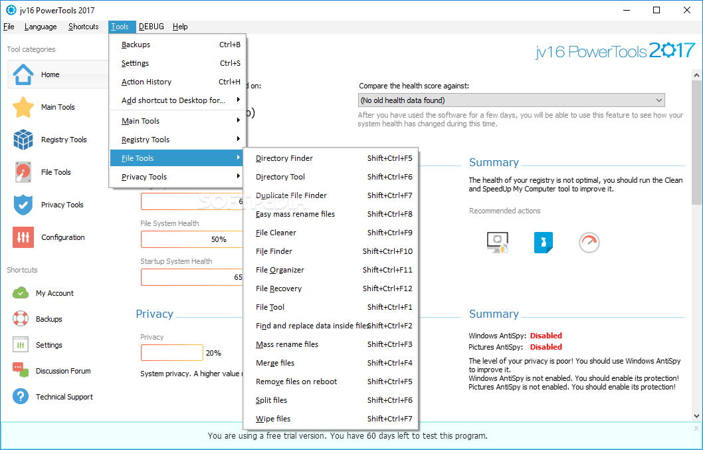This screenshot has height=450, width=703.
Task: Click the speedometer recommended action icon
Action: (589, 242)
